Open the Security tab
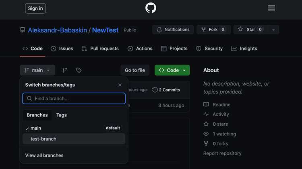 (x=209, y=49)
